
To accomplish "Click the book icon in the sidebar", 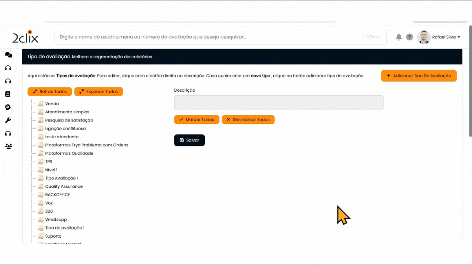I will (x=8, y=94).
